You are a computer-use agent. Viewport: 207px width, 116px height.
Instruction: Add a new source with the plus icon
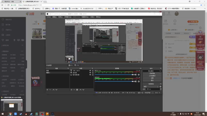pyautogui.click(x=71, y=90)
